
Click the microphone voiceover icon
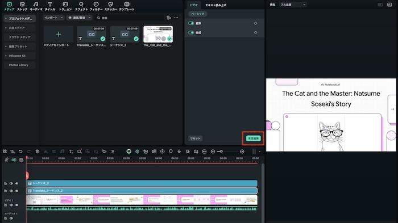179,152
